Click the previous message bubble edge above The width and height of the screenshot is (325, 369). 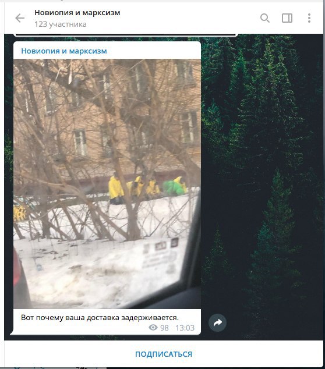coord(126,35)
